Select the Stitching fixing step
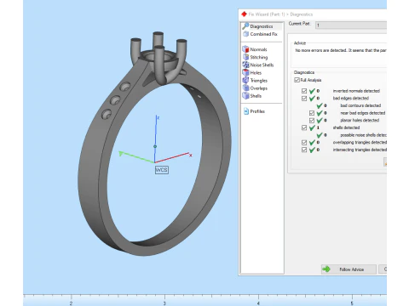409x306 pixels. tap(255, 57)
